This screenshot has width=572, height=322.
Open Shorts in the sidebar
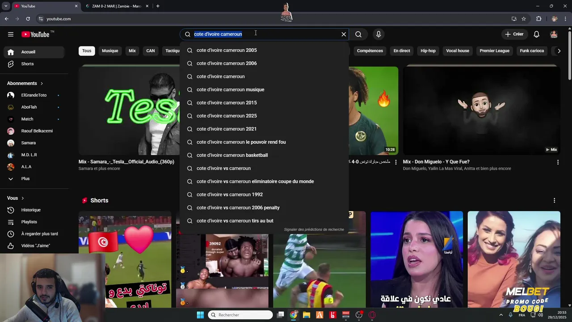(34, 64)
